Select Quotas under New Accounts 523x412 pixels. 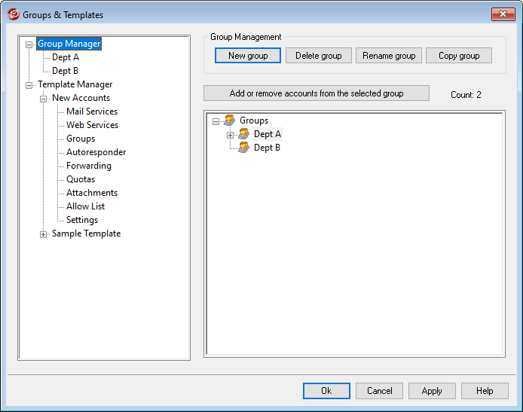click(81, 179)
